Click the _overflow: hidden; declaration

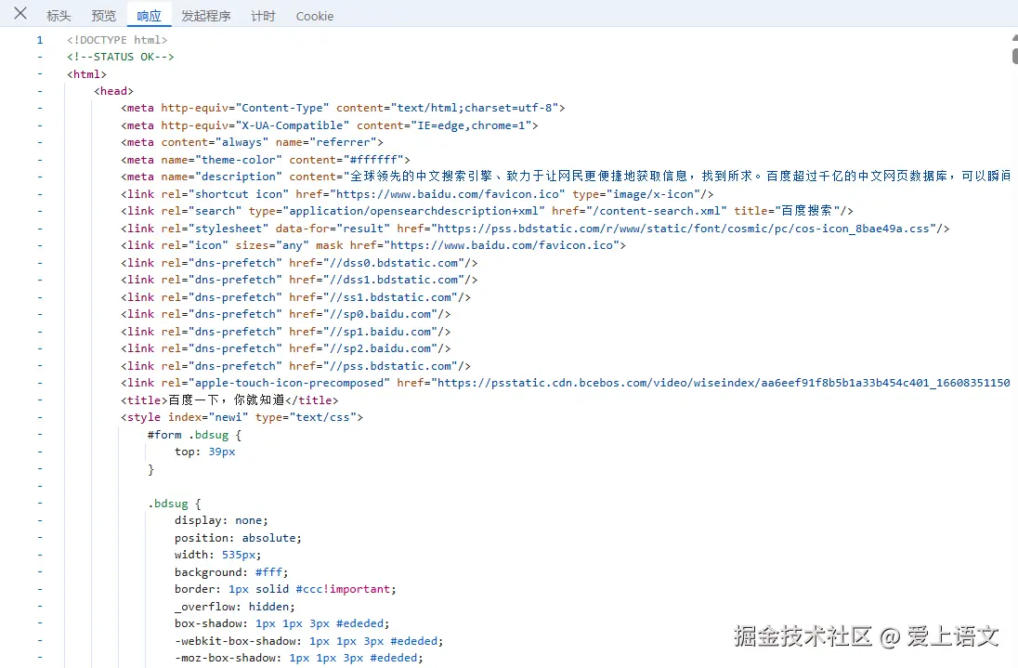click(235, 607)
